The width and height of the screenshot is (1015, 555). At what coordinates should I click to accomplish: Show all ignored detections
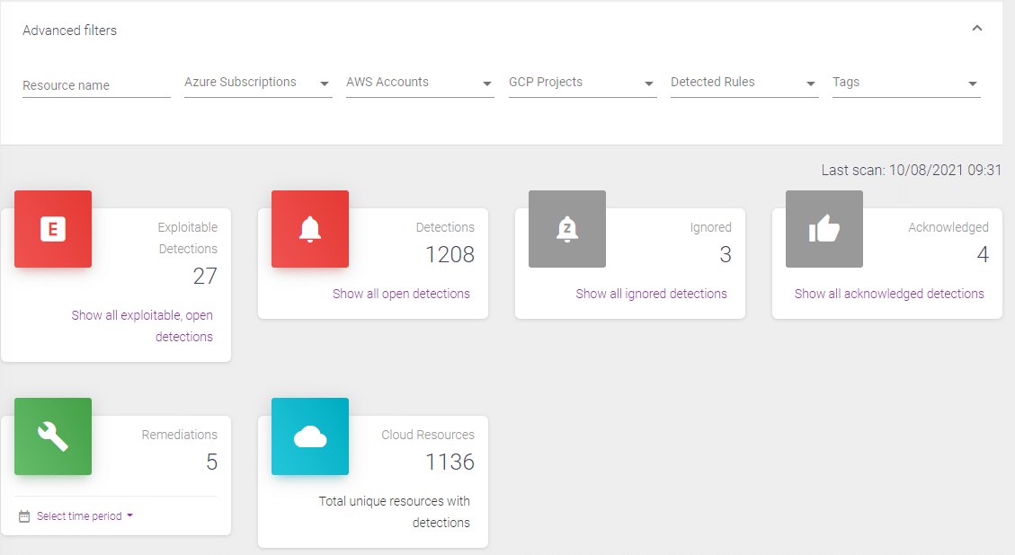[651, 294]
